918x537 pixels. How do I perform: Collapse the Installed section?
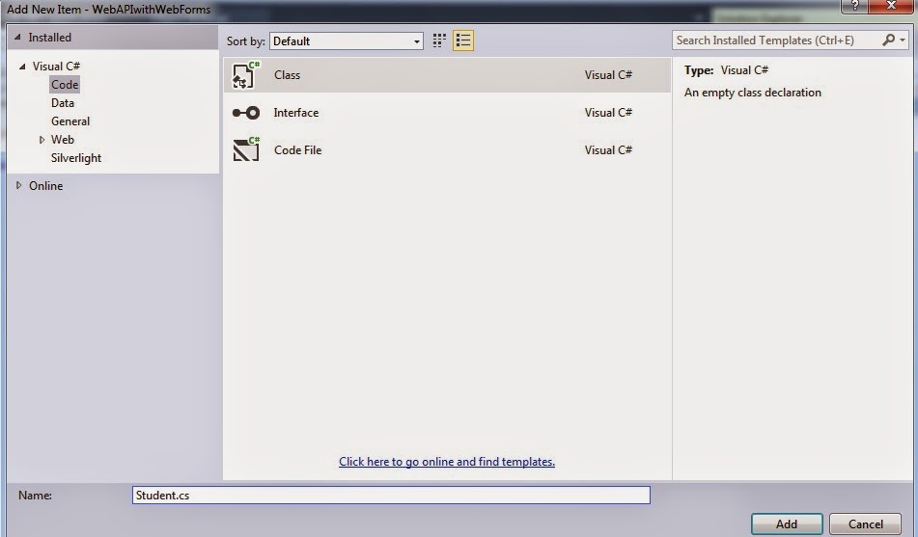click(x=18, y=38)
